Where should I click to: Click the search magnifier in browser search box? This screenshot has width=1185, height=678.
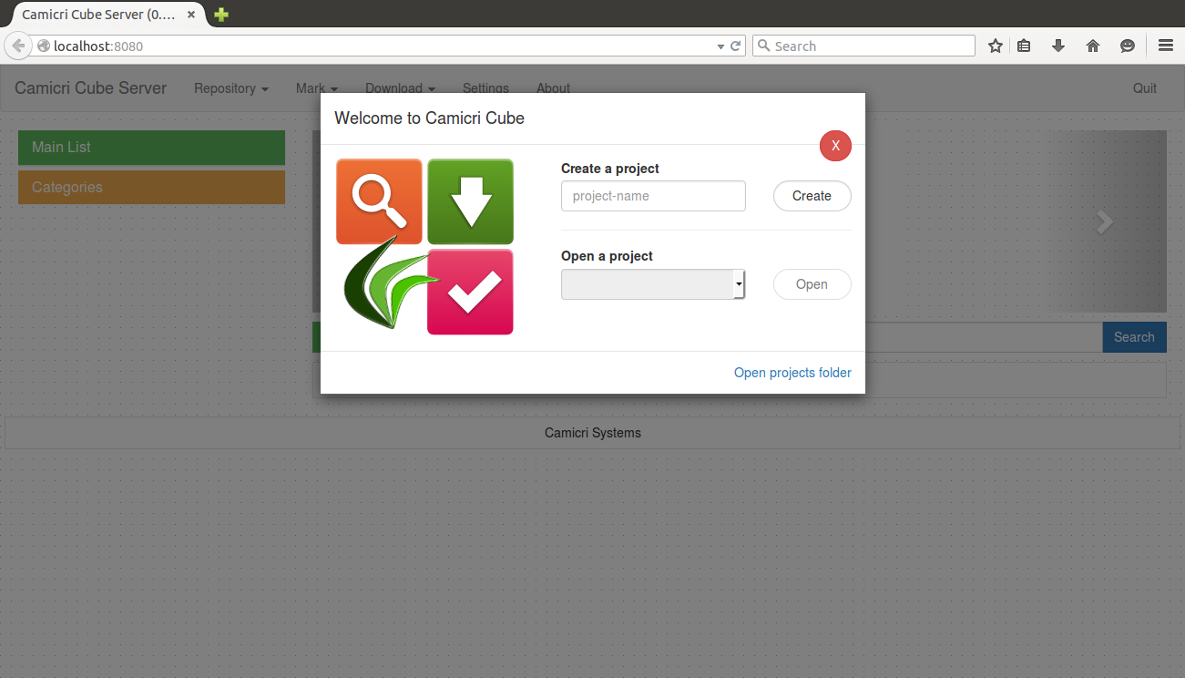pyautogui.click(x=764, y=46)
